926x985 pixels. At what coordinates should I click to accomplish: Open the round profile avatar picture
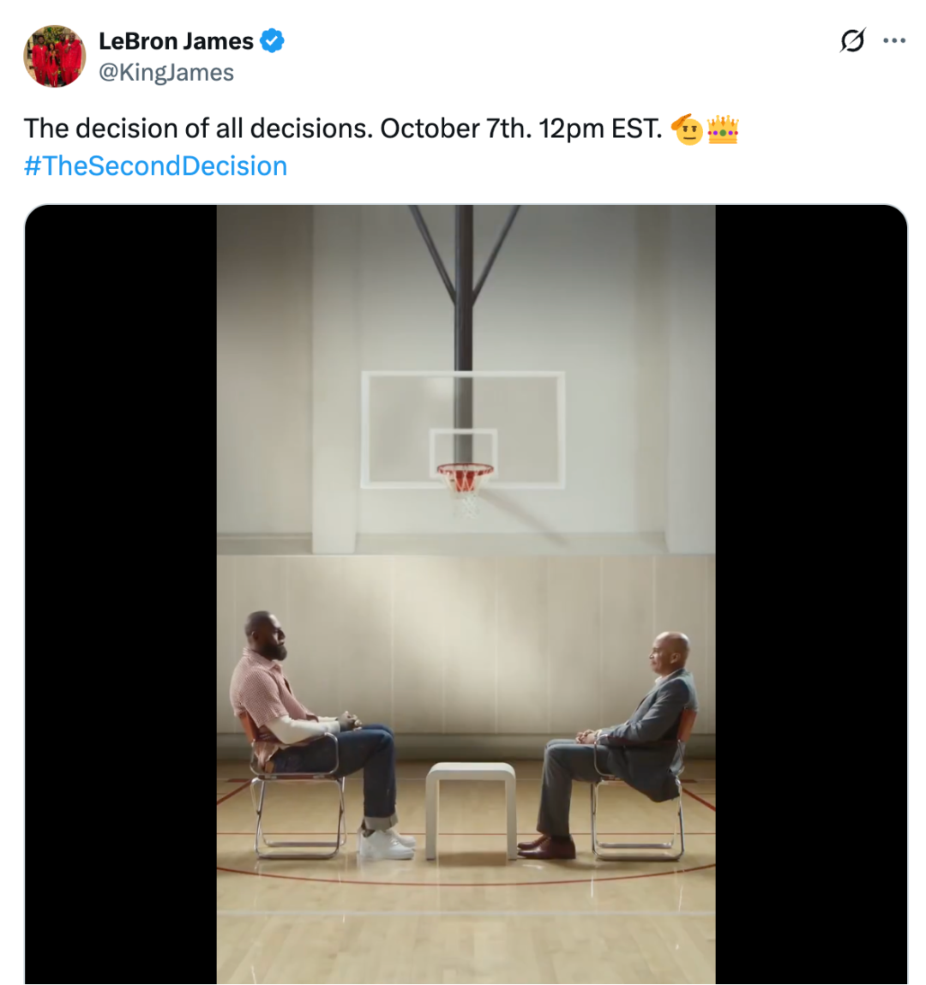pos(54,56)
